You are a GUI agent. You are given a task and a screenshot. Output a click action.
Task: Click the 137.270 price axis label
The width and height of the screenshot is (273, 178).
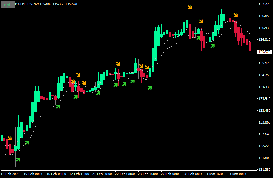tap(265, 4)
